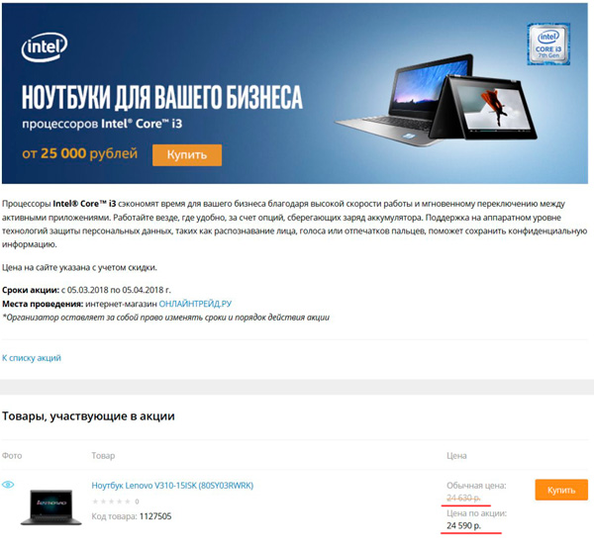Open the ОНЛАЙНТРЕЙД.РУ store link
Screen dimensions: 594x550
195,304
